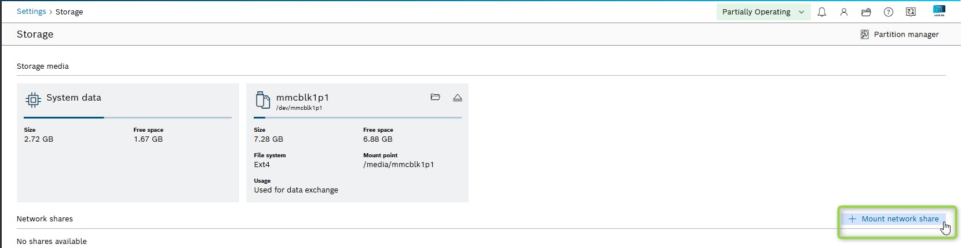Open the help question mark icon

[888, 12]
